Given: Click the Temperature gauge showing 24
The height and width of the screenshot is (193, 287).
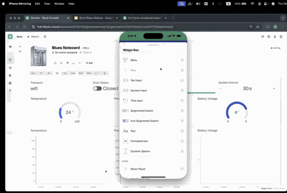Looking at the screenshot, I should (x=69, y=112).
